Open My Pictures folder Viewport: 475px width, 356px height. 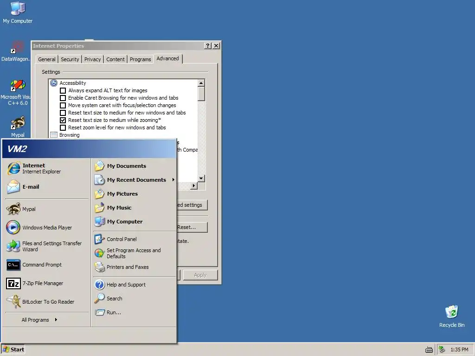click(135, 194)
